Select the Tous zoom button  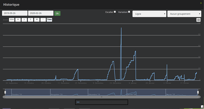[49, 19]
